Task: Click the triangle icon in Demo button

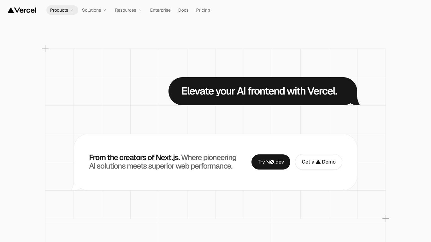Action: (x=318, y=162)
